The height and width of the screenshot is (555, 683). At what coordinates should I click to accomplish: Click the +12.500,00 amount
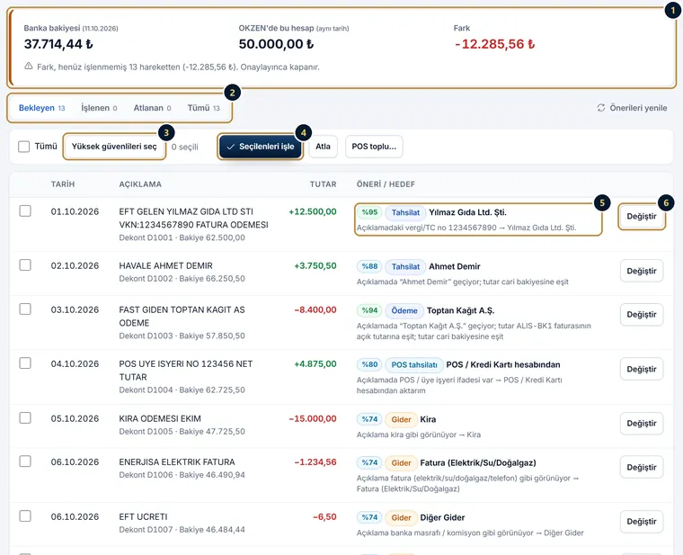coord(313,212)
